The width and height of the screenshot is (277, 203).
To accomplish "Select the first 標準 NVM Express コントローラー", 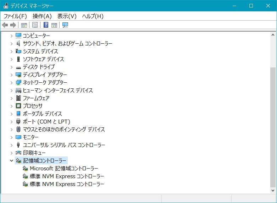I will tap(67, 176).
